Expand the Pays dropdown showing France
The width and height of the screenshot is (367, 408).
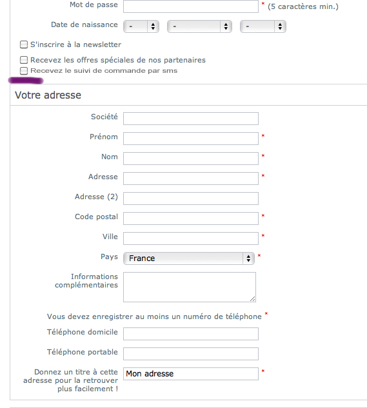[189, 258]
